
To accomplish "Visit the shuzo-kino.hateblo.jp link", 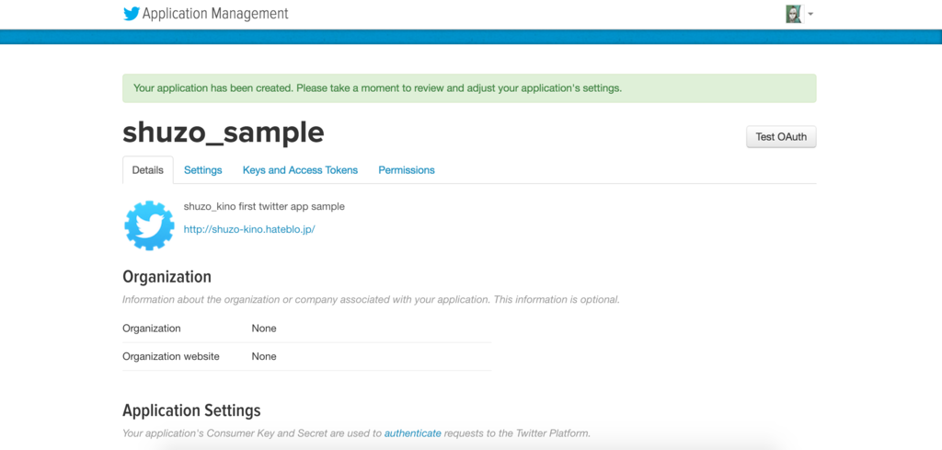I will click(x=249, y=229).
